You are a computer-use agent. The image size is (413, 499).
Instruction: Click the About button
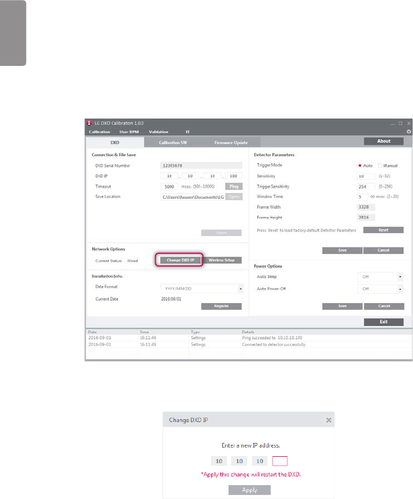pos(384,141)
